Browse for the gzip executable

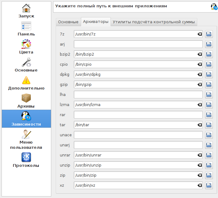point(209,84)
